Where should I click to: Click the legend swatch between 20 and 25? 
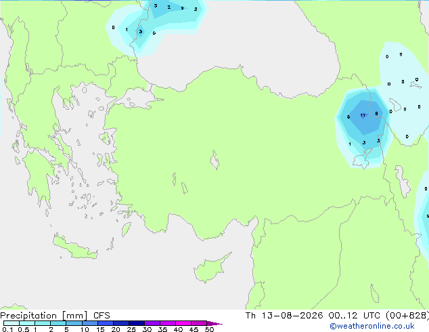121,323
